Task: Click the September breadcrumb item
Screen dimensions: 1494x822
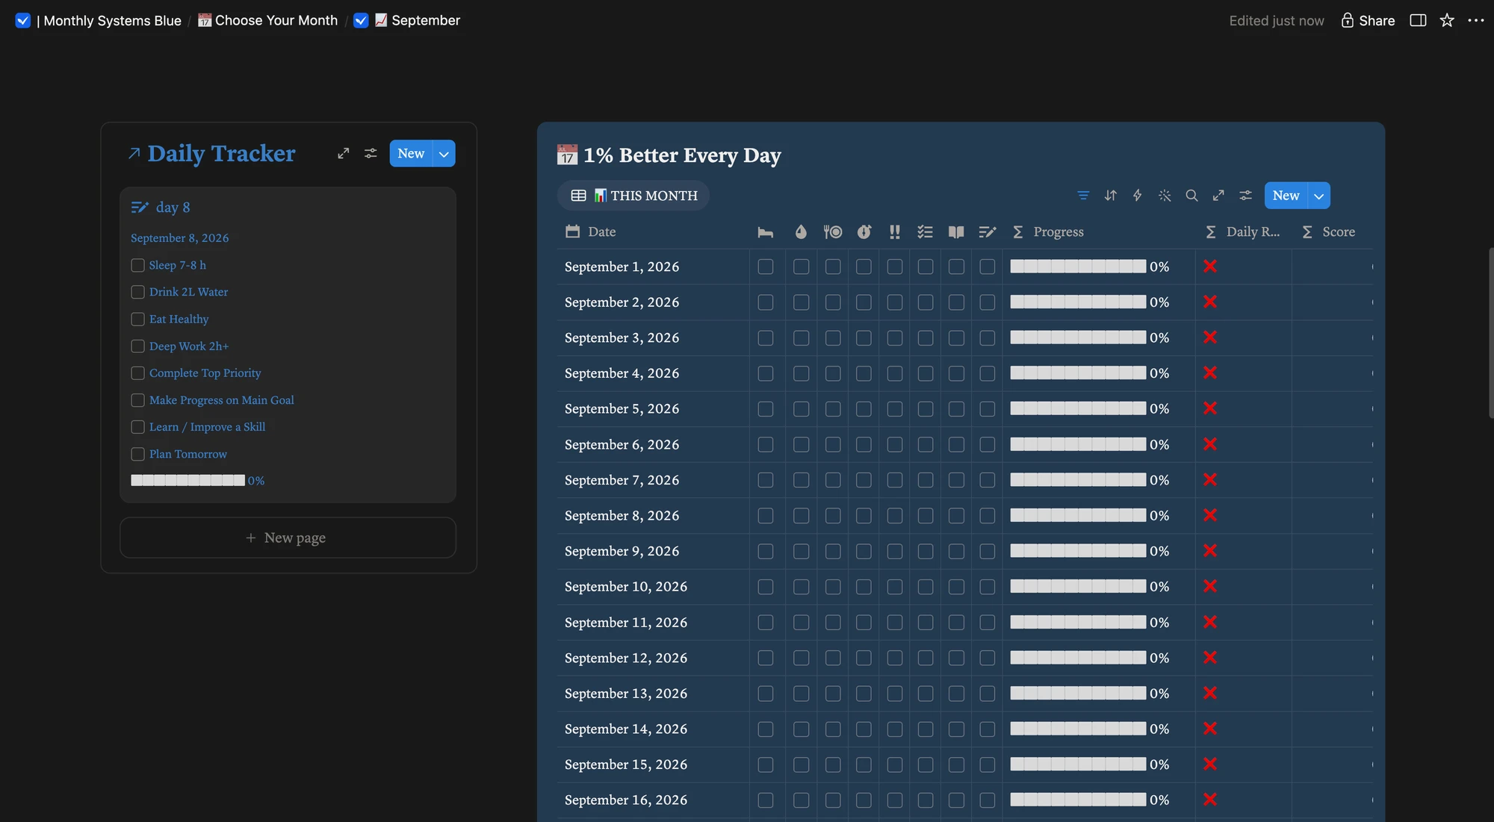Action: pos(407,21)
